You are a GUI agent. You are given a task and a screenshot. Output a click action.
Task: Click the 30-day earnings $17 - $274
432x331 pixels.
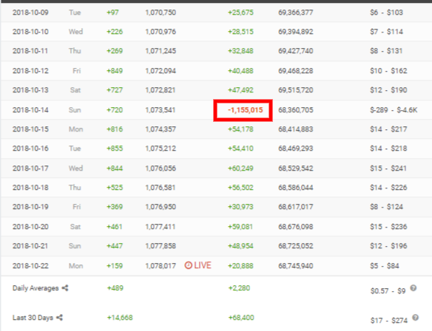(x=389, y=321)
